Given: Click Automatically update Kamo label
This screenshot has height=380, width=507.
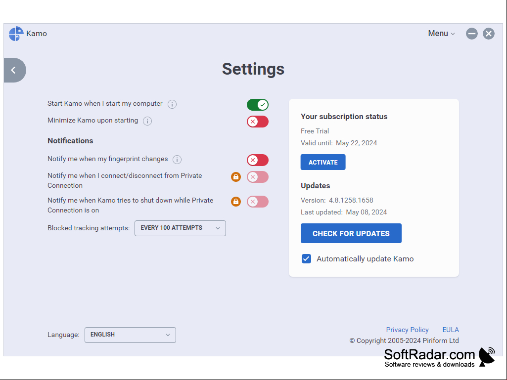Looking at the screenshot, I should tap(365, 259).
